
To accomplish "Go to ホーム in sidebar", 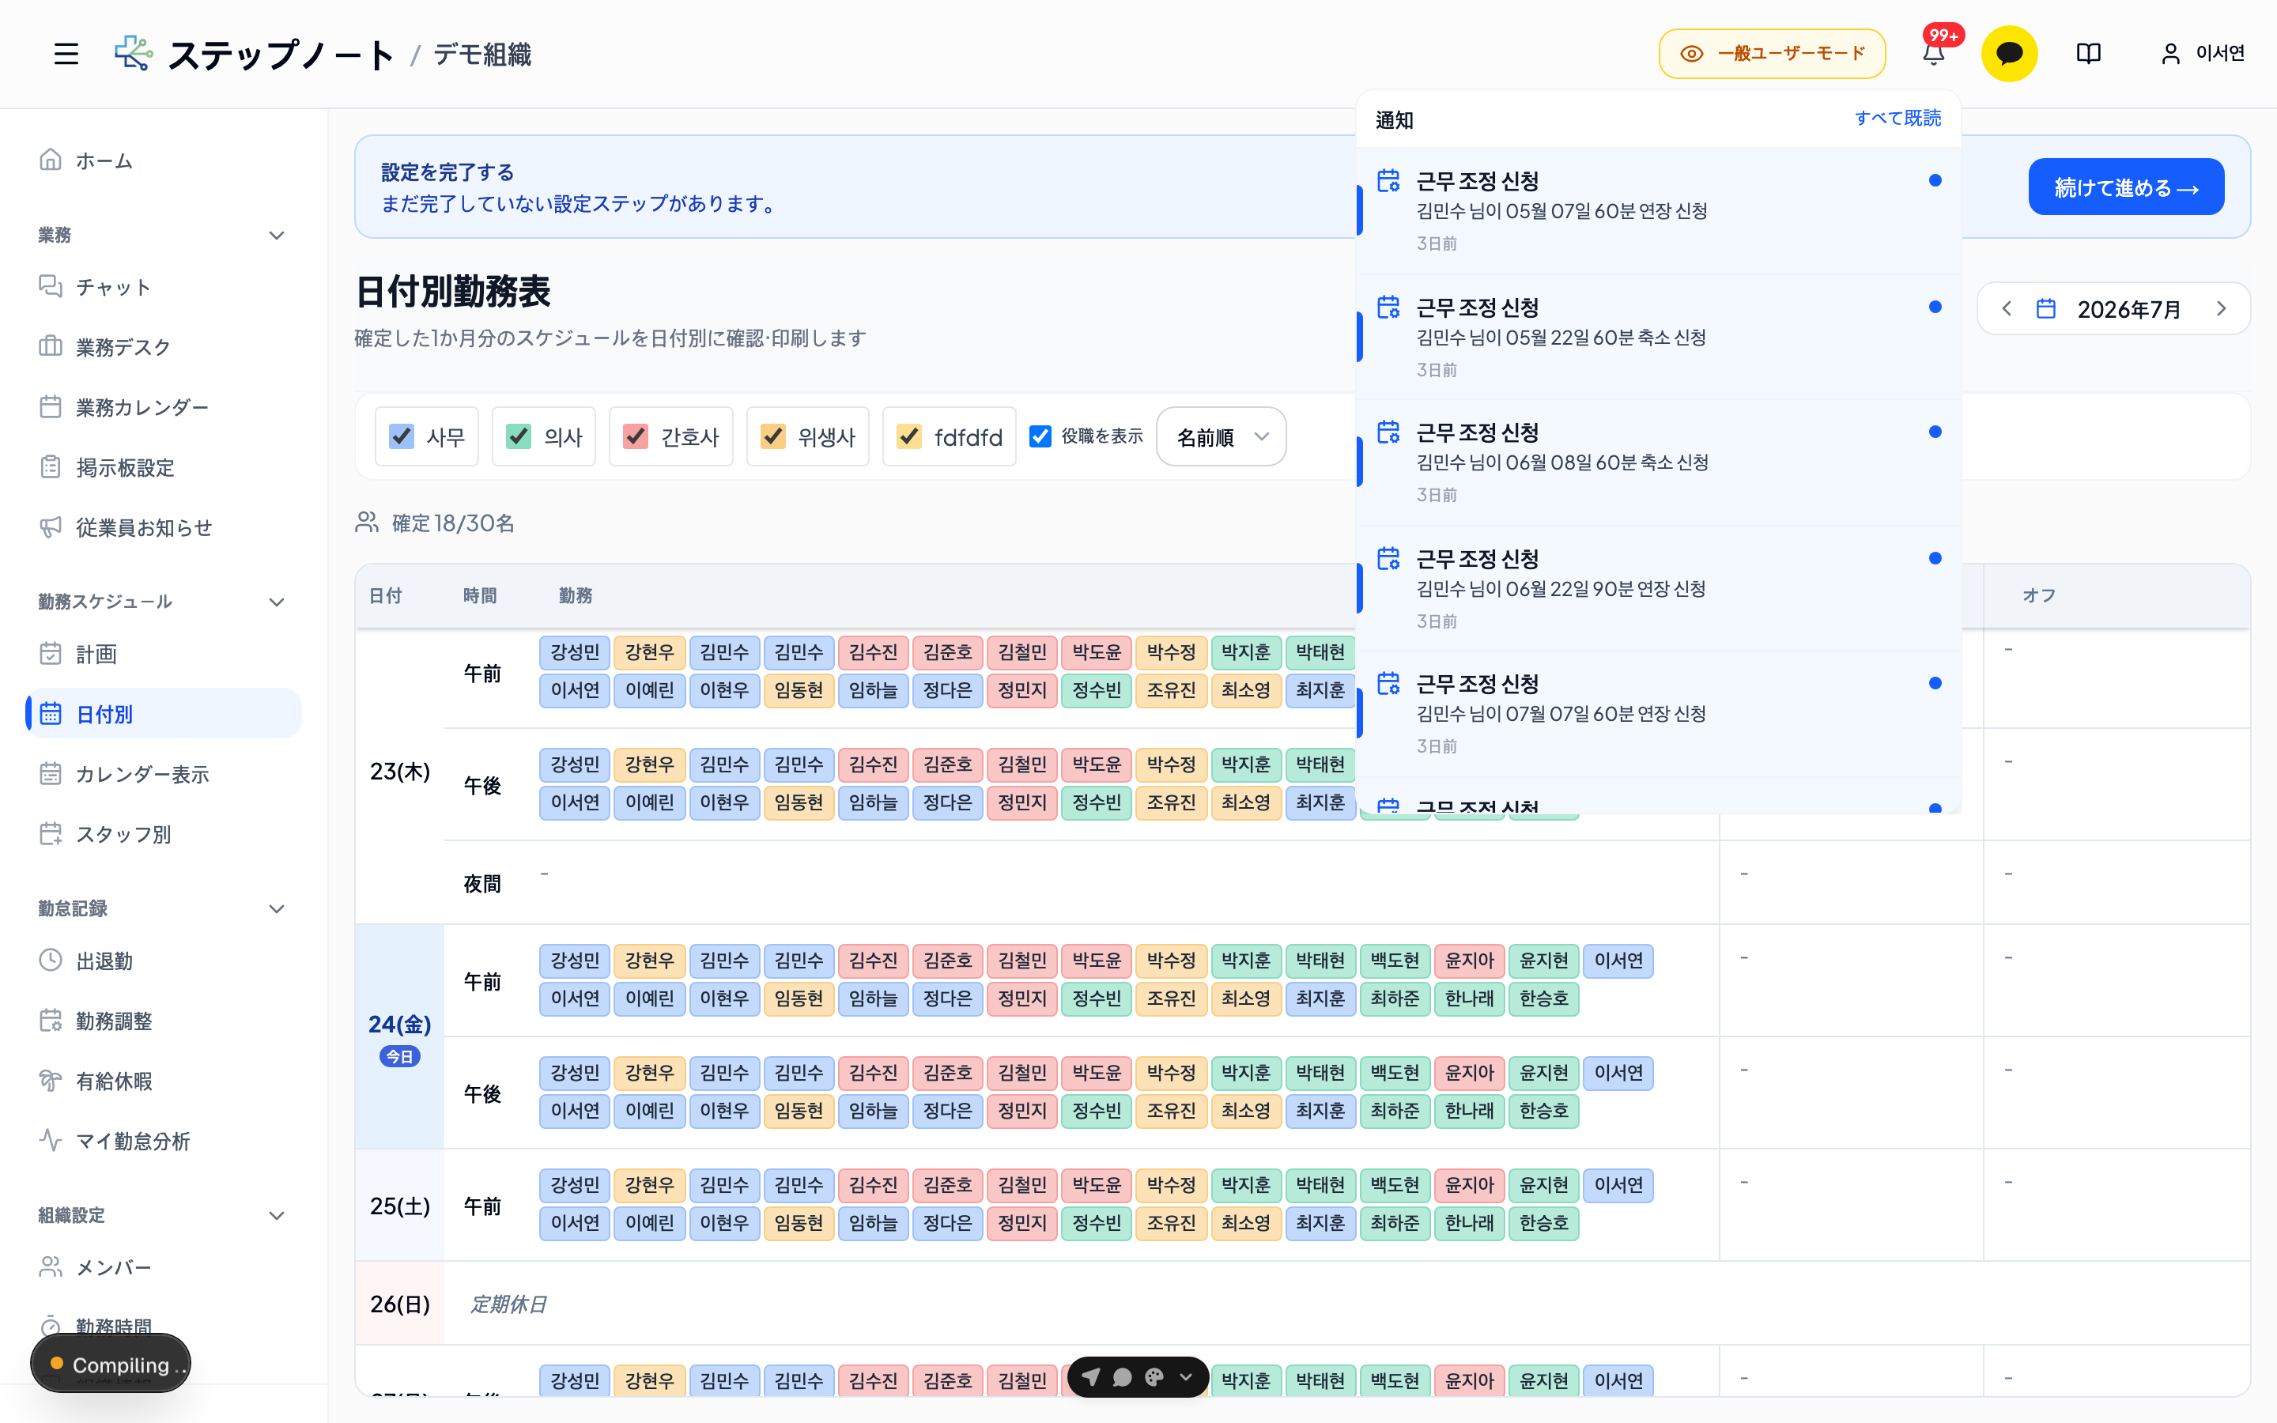I will tap(162, 161).
